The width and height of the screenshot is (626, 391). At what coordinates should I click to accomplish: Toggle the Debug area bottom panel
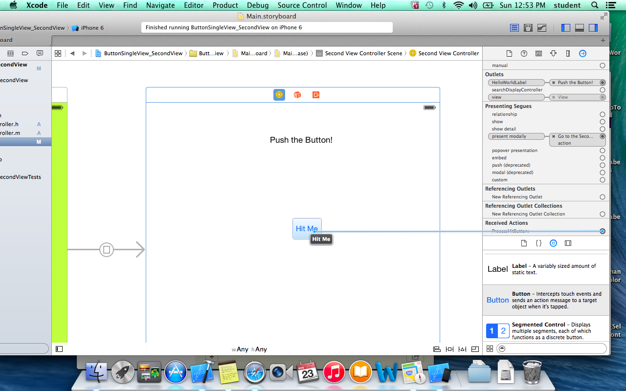tap(580, 28)
